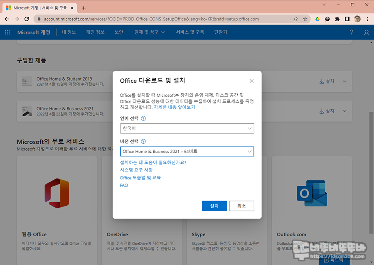Screen dimensions: 374x265
Task: Click 설치 for Office Home & Business 2021
Action: point(327,111)
